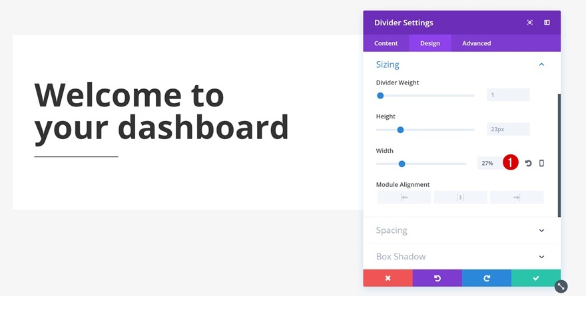The height and width of the screenshot is (318, 586).
Task: Click the purple undo button
Action: pyautogui.click(x=437, y=278)
